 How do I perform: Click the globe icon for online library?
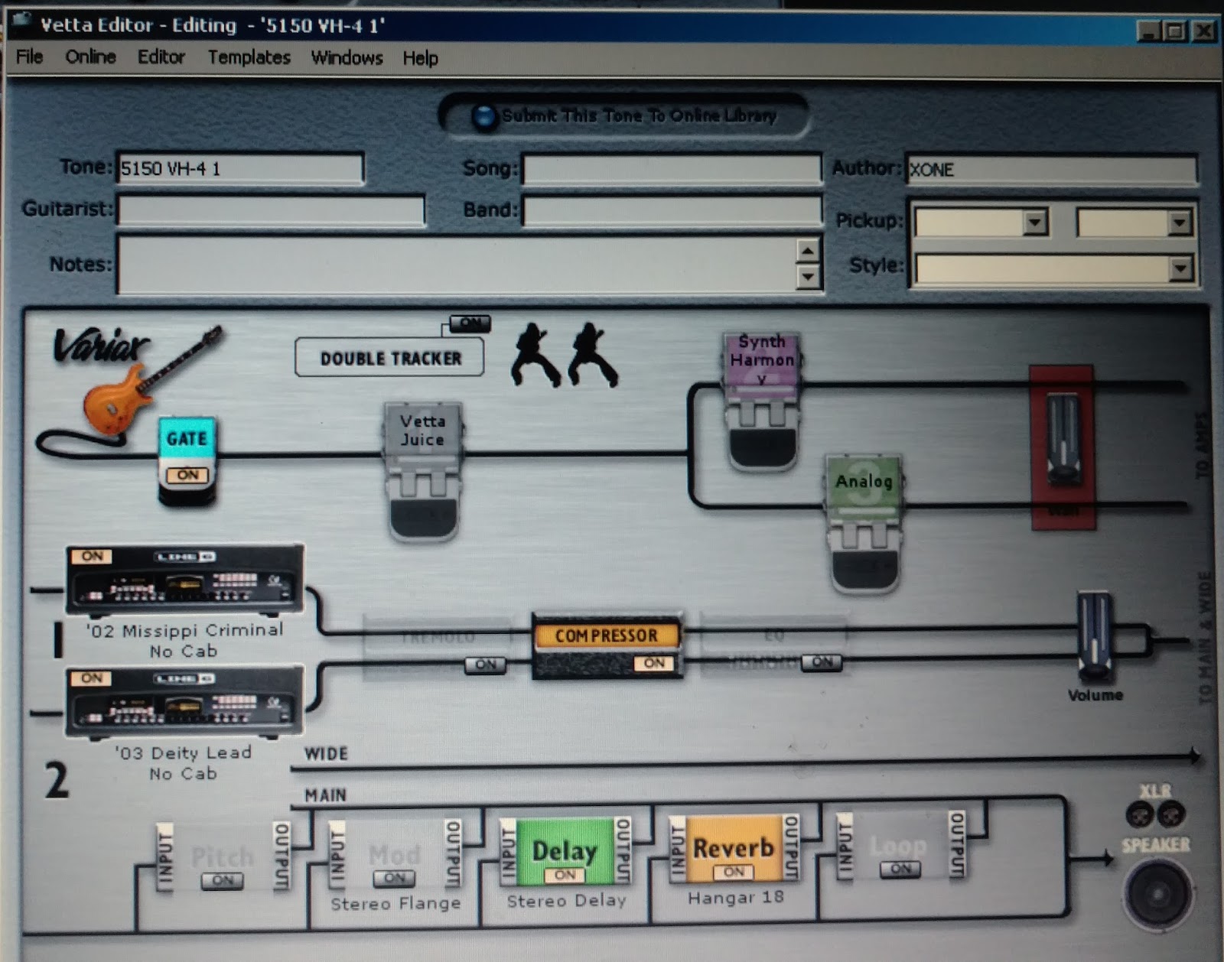(x=484, y=116)
